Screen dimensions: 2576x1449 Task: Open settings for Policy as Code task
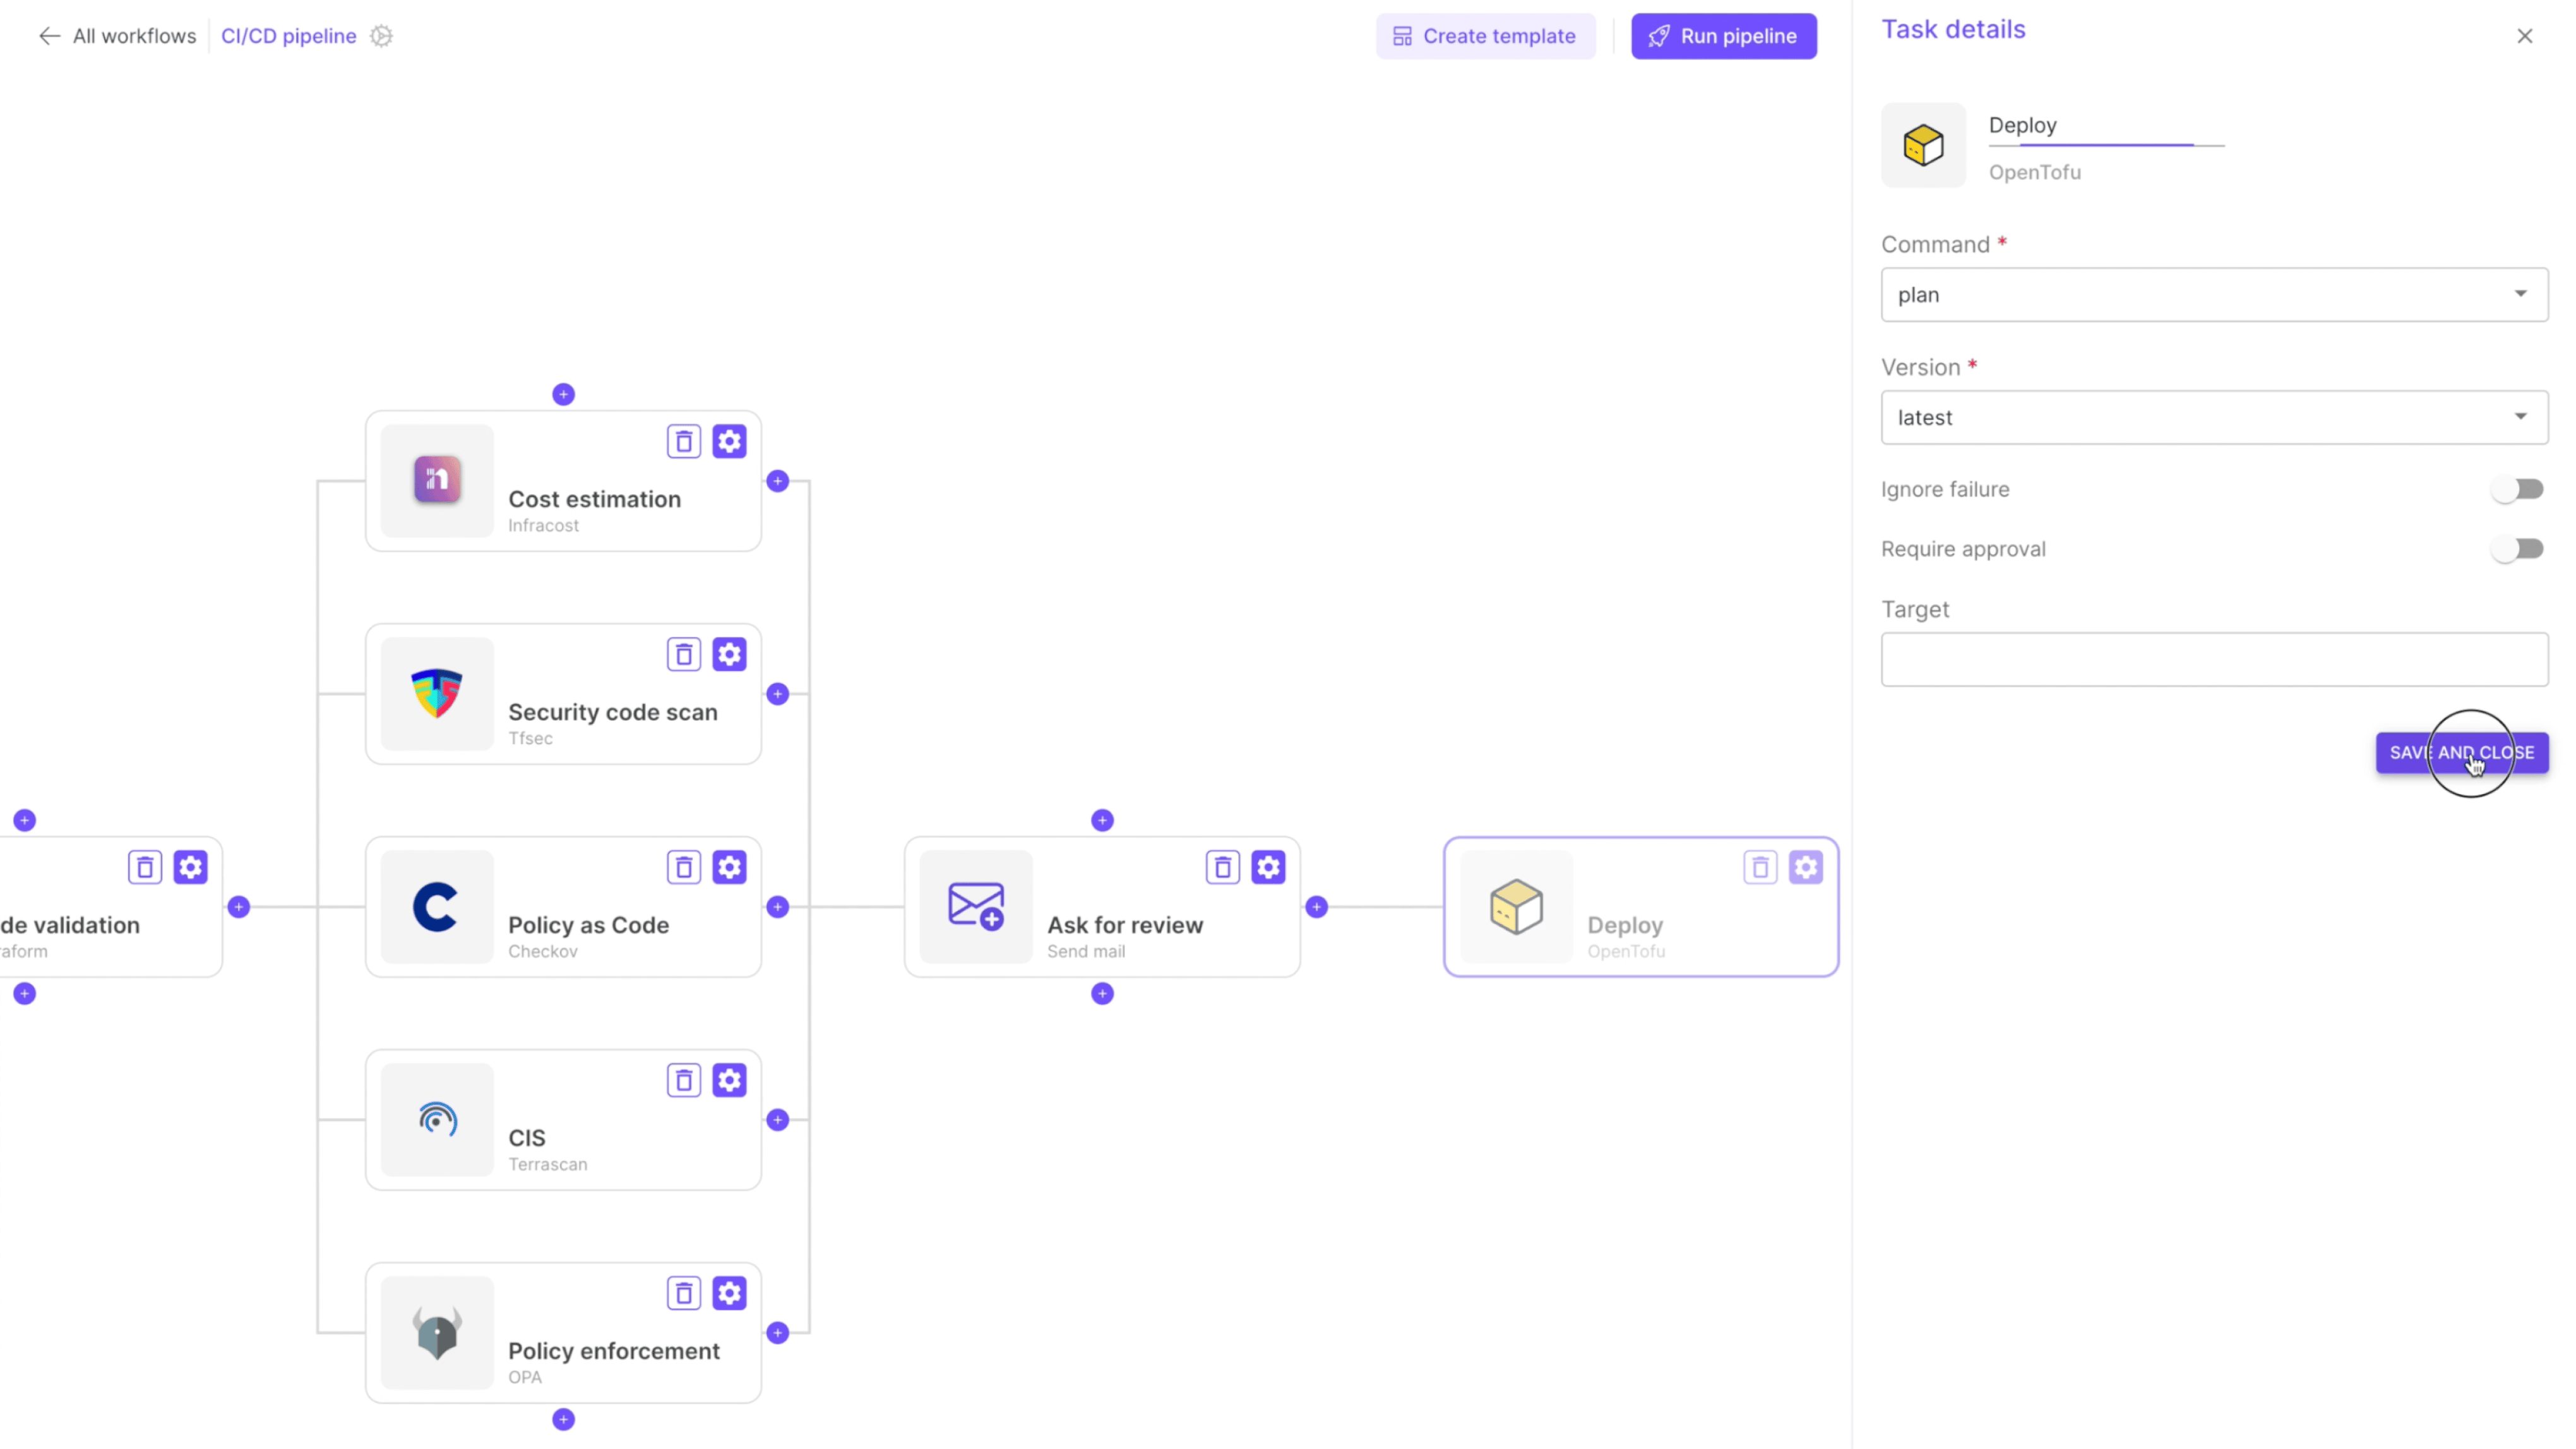coord(729,868)
